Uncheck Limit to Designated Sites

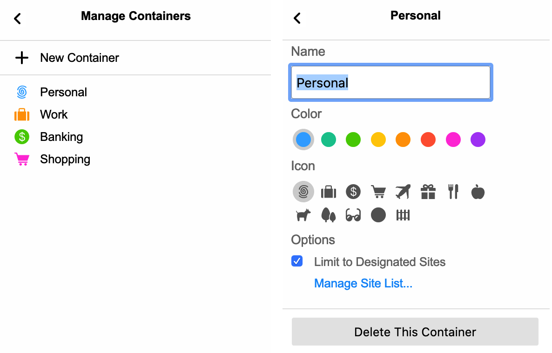coord(296,261)
